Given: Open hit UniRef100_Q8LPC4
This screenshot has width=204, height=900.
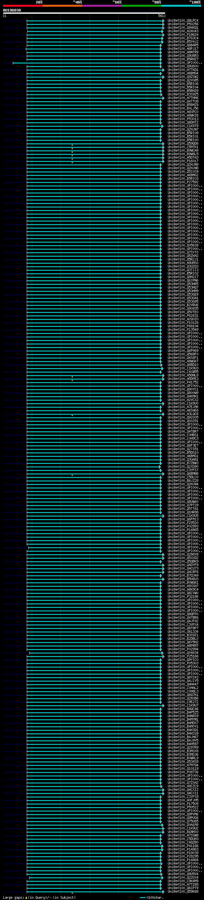Looking at the screenshot, I should click(x=183, y=21).
